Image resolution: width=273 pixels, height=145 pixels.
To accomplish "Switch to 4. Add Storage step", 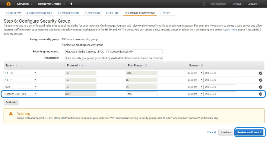I will pyautogui.click(x=92, y=13).
